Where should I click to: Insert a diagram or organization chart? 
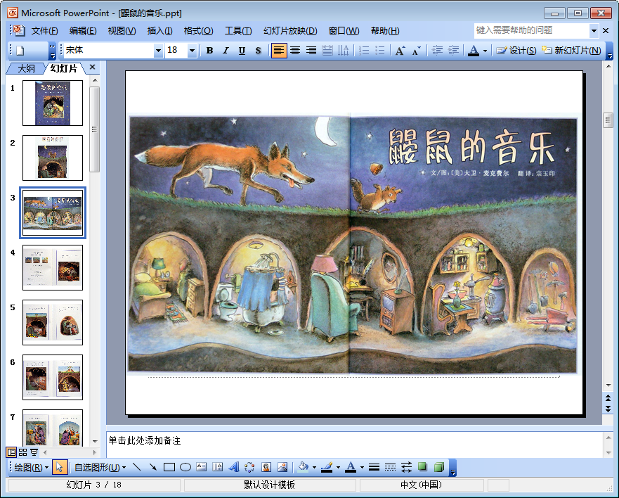pyautogui.click(x=250, y=468)
